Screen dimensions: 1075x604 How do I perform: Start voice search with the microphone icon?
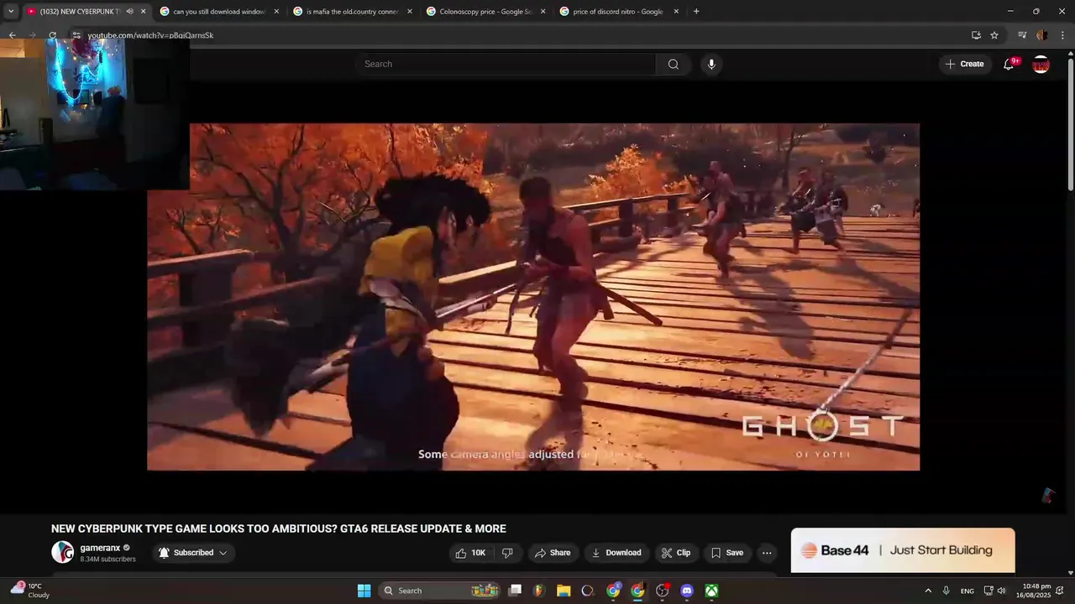(x=711, y=64)
